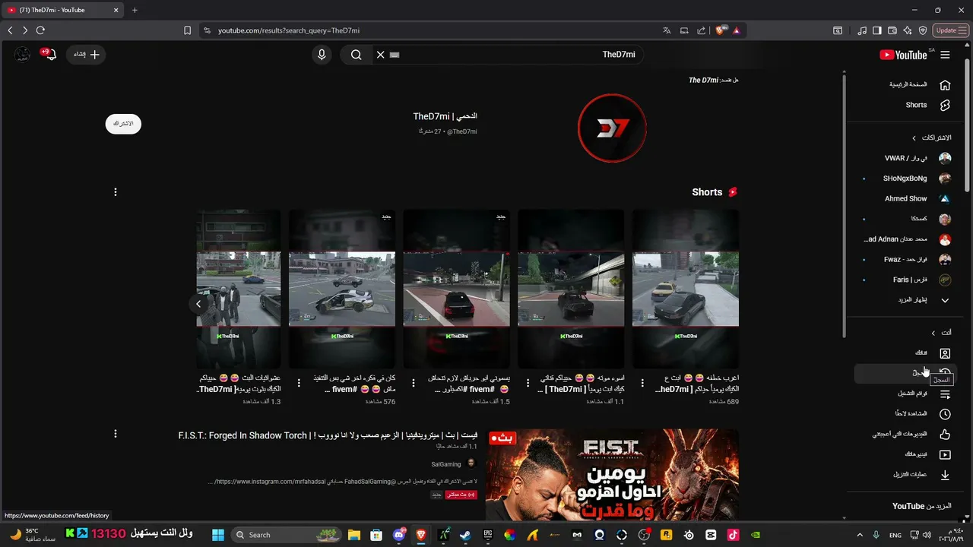Open YouTube notifications bell
This screenshot has width=973, height=547.
[50, 55]
